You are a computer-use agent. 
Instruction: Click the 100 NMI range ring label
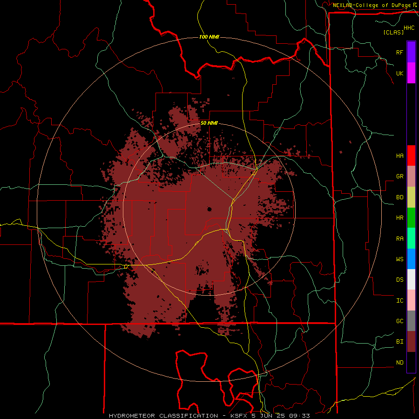[209, 37]
